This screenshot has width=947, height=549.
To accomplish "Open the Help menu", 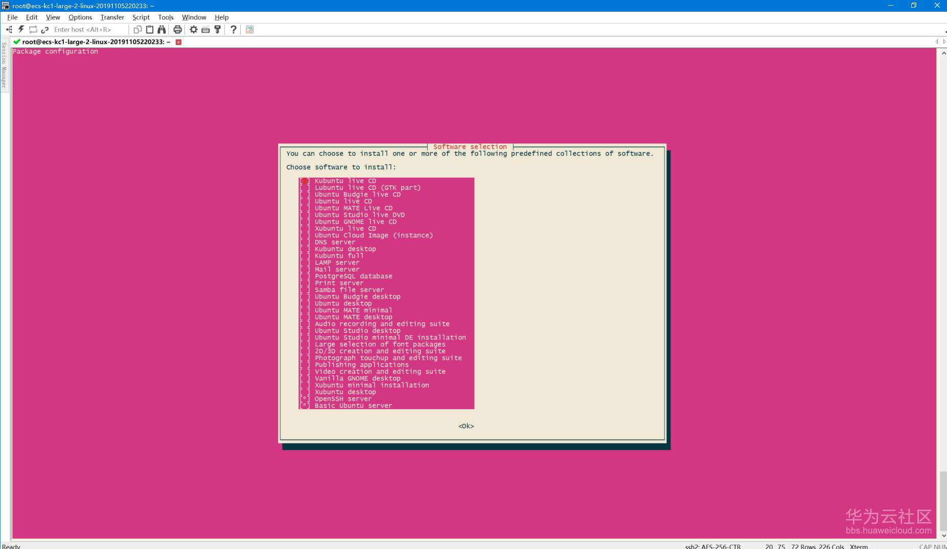I will click(222, 17).
